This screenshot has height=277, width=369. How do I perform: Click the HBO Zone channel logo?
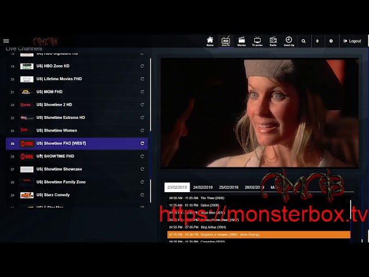tap(27, 66)
